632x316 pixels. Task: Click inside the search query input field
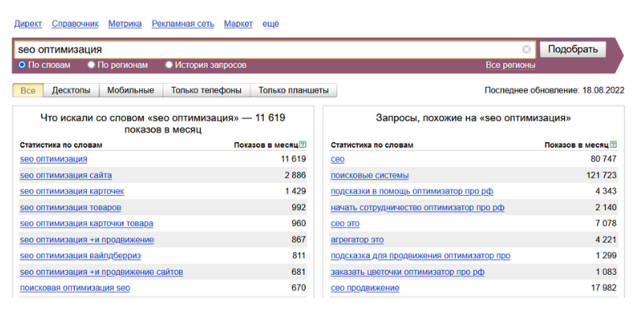(269, 50)
